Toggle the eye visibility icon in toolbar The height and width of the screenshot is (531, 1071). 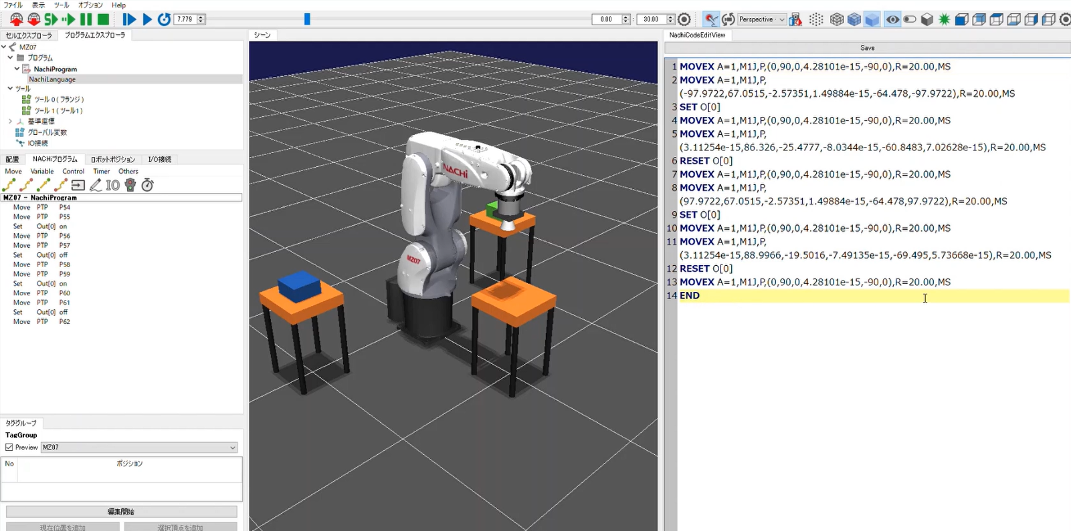coord(892,19)
